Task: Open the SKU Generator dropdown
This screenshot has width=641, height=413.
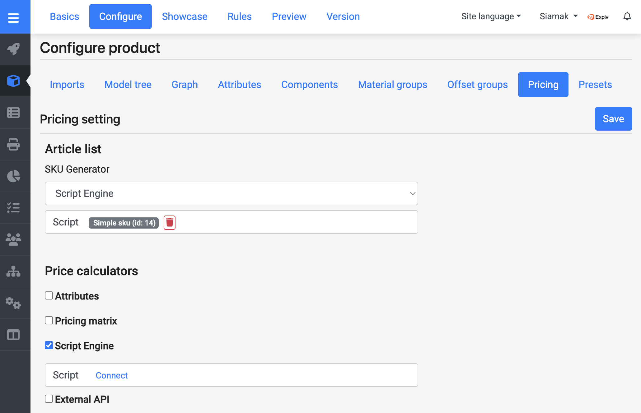Action: 231,193
